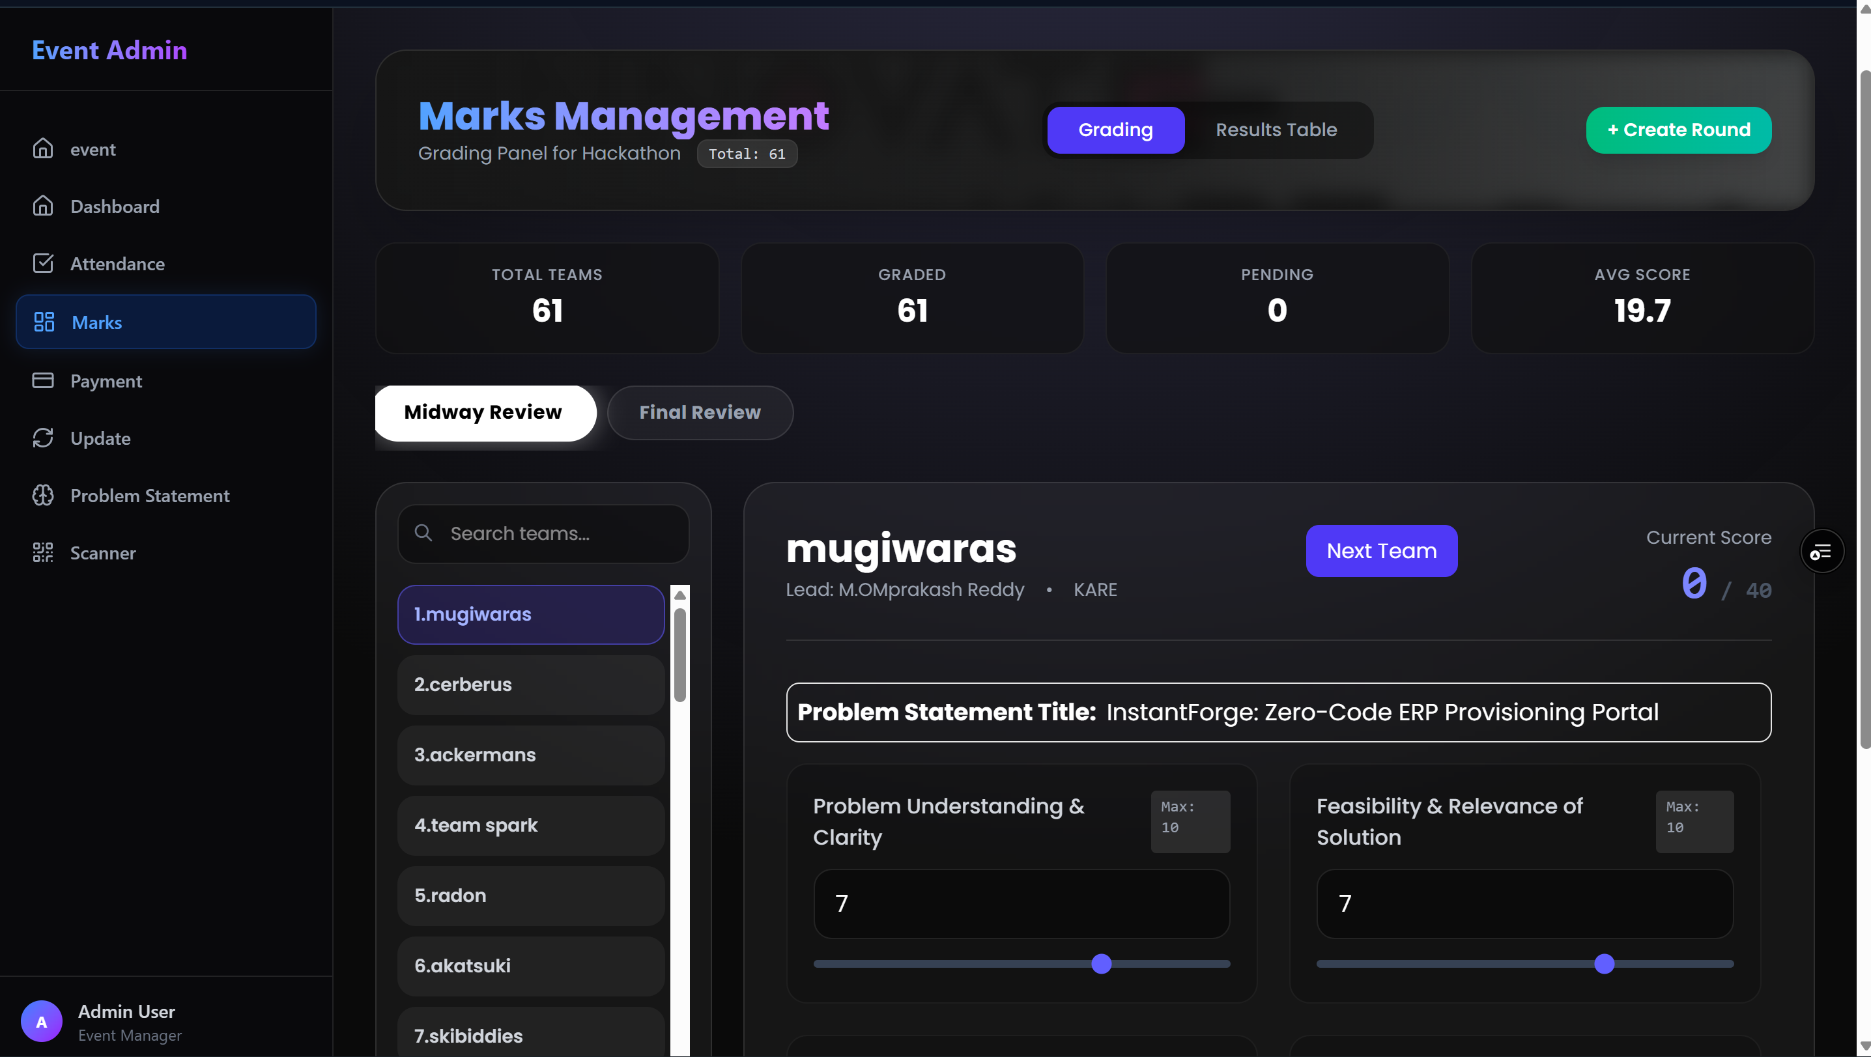Screen dimensions: 1871x1057
Task: Click the Admin User avatar
Action: [x=42, y=1021]
